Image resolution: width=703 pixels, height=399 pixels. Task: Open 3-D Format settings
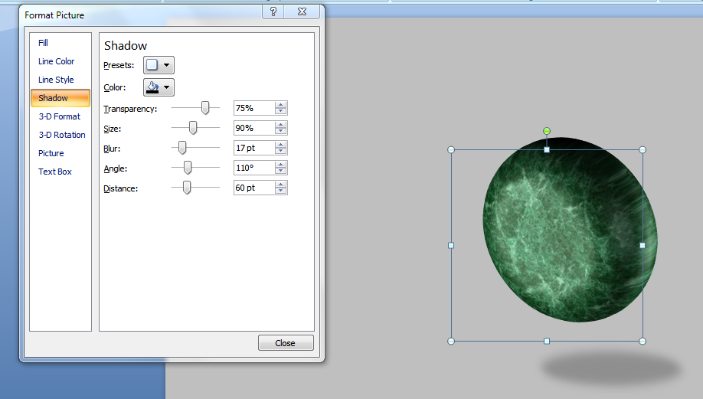click(x=59, y=116)
